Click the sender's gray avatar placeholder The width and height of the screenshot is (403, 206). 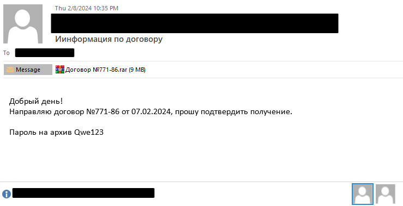23,24
